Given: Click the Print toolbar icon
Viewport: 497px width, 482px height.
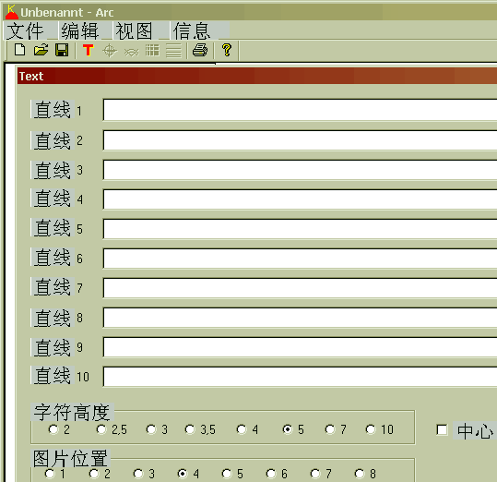Looking at the screenshot, I should pos(200,50).
